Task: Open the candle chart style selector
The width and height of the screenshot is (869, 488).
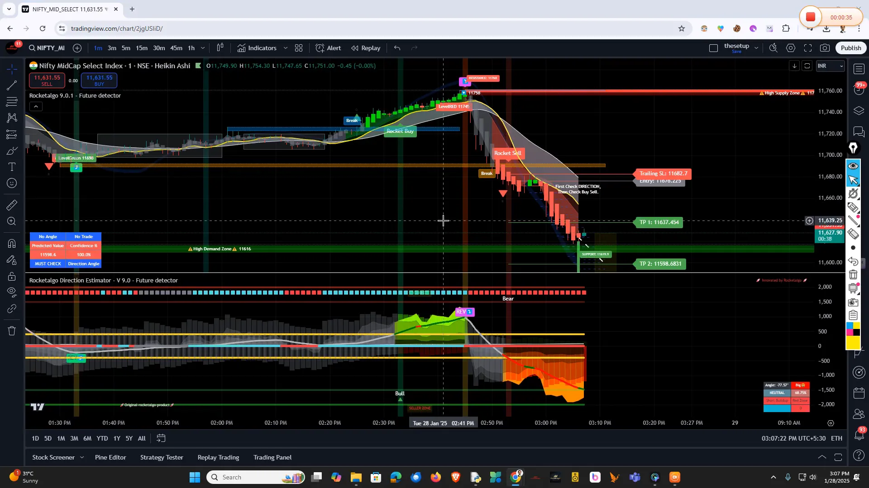Action: click(x=220, y=48)
